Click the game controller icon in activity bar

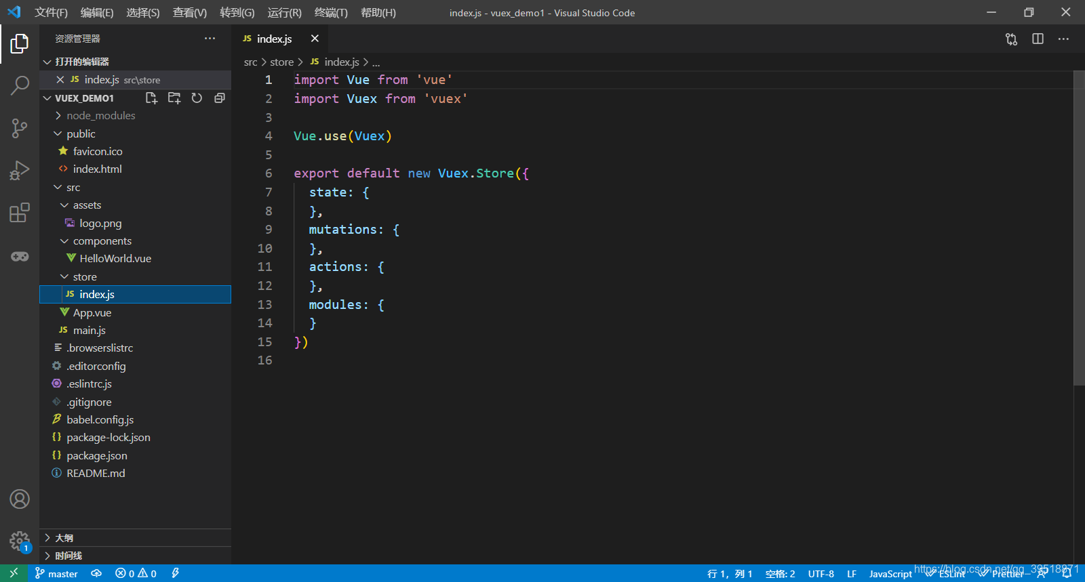[20, 256]
